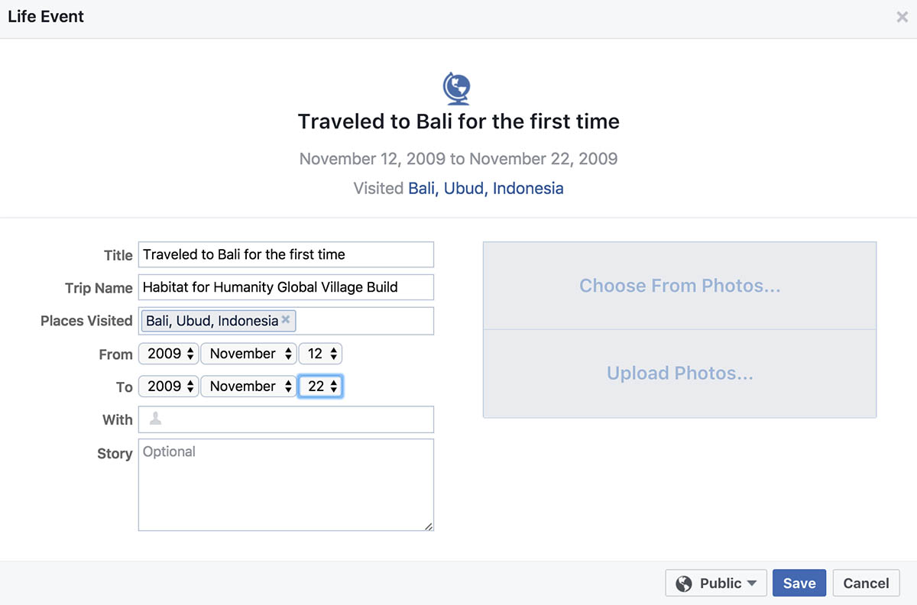Image resolution: width=917 pixels, height=605 pixels.
Task: Remove the Bali, Ubud, Indonesia place tag
Action: point(286,320)
